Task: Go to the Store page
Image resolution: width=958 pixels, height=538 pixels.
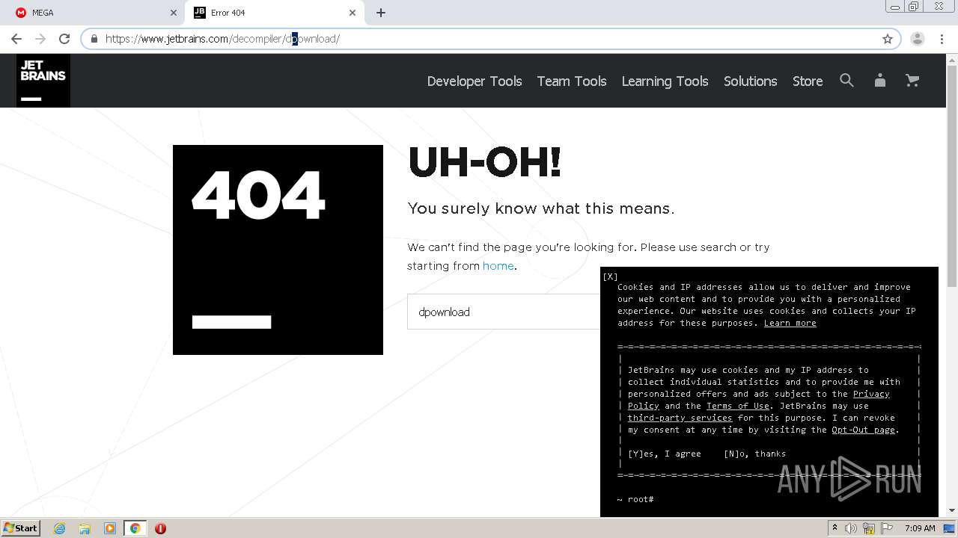Action: click(x=808, y=81)
